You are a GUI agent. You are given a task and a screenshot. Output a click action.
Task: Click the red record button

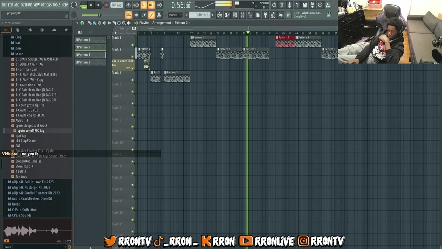(106, 5)
